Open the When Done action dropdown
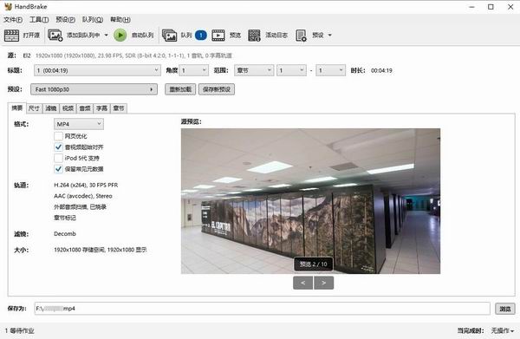 click(503, 330)
